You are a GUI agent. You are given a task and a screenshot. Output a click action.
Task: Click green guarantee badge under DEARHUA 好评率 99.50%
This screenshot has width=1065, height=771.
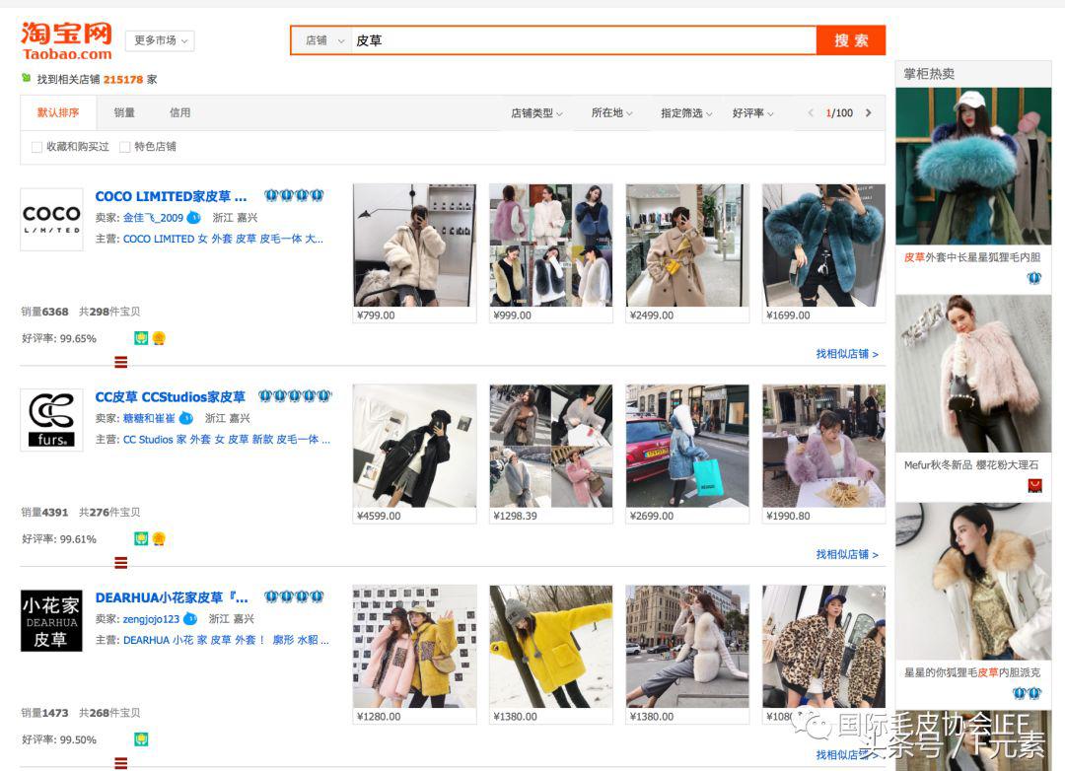click(x=141, y=739)
